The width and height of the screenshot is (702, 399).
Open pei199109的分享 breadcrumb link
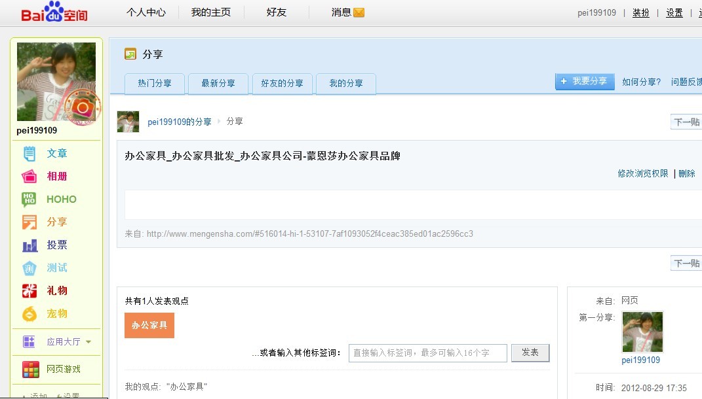click(x=180, y=122)
